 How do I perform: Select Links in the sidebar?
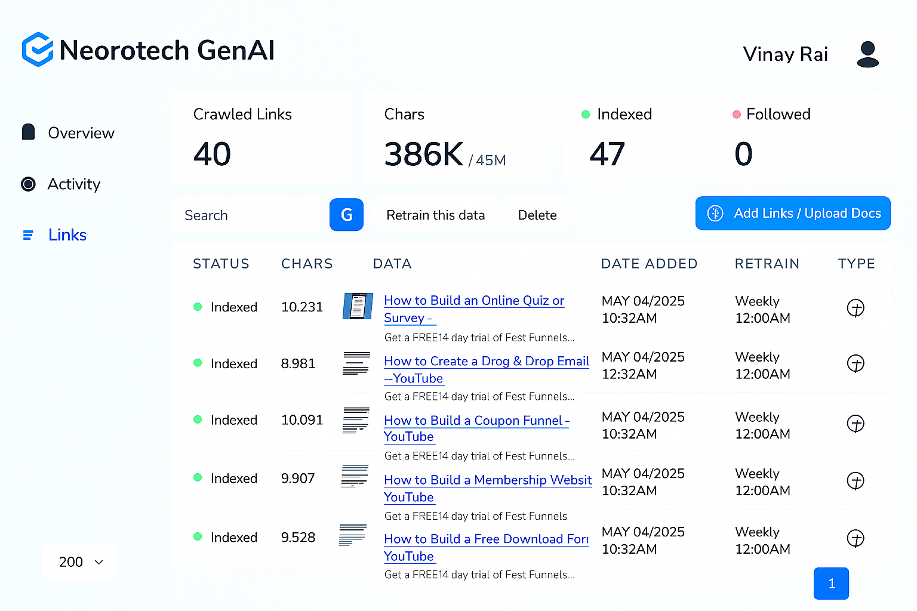click(67, 235)
